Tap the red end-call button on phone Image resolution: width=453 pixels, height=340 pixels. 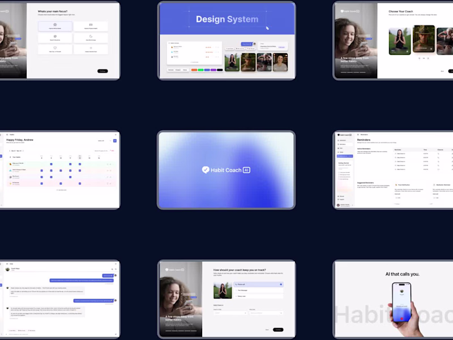[x=401, y=319]
